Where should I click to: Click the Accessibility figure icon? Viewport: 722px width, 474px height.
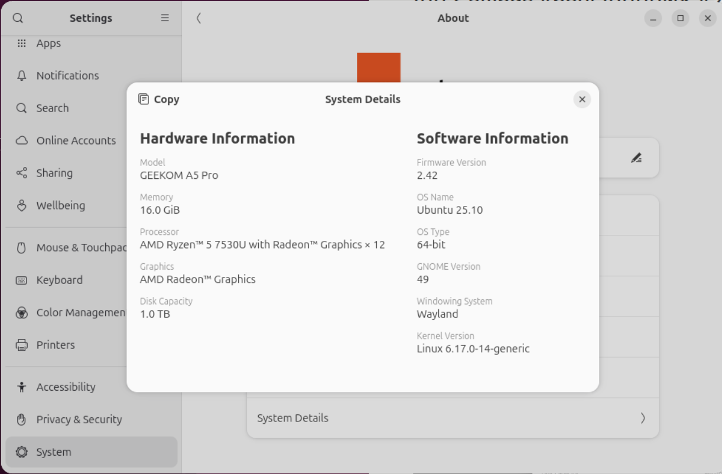click(22, 387)
